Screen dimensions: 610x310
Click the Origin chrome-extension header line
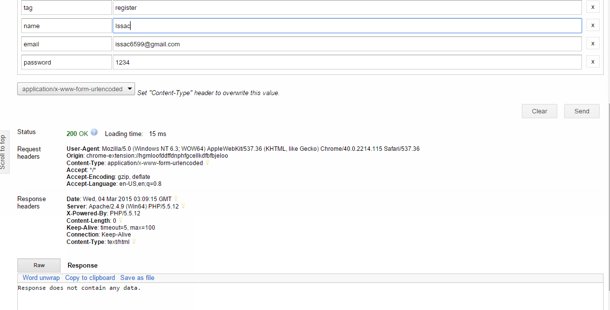pyautogui.click(x=147, y=156)
